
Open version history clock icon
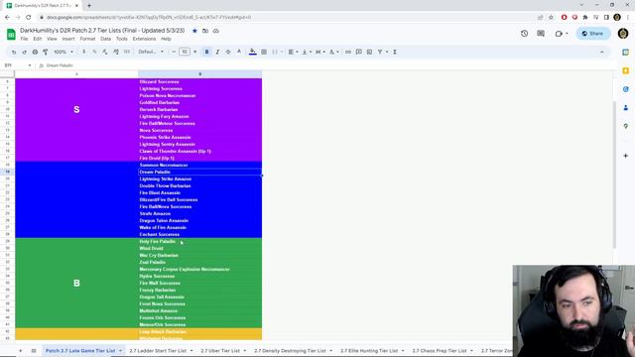point(525,34)
